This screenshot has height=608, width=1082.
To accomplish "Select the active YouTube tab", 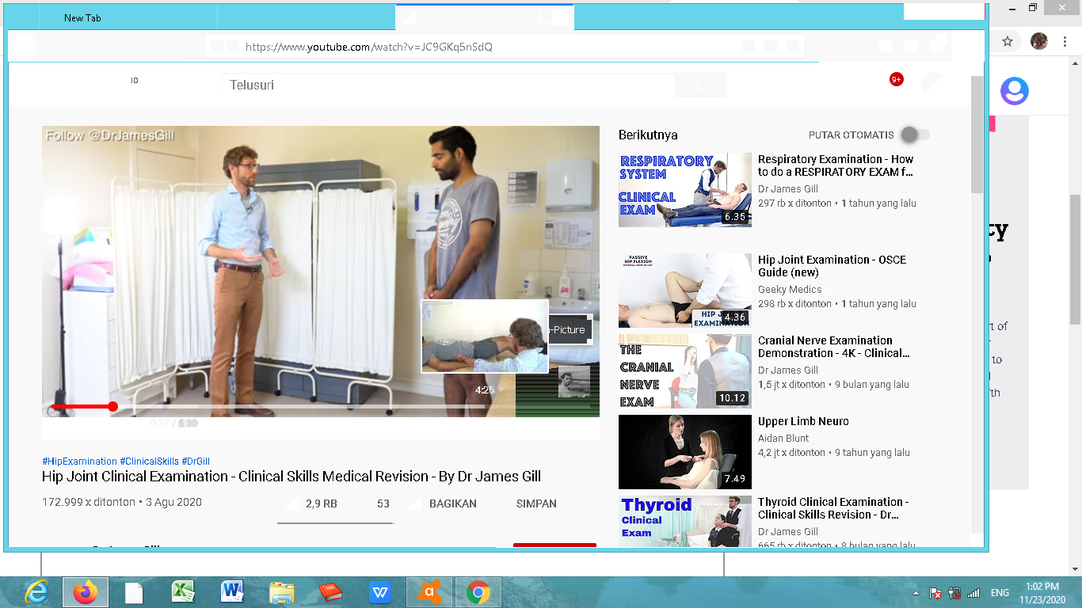I will pos(484,17).
